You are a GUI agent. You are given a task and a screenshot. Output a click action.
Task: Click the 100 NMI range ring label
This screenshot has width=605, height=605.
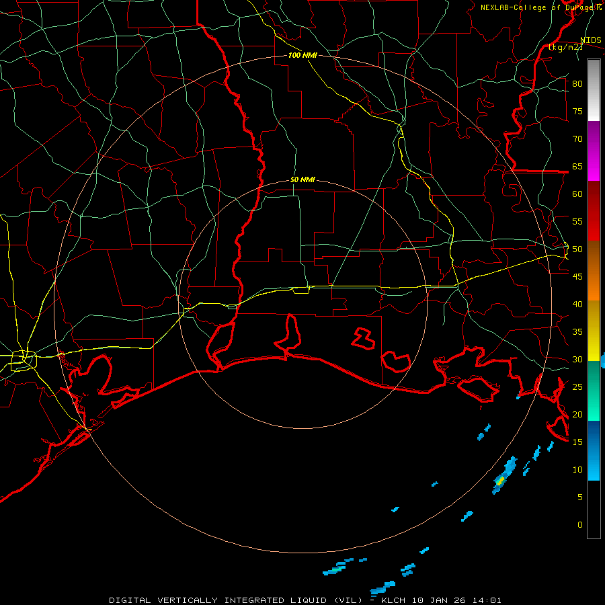[x=302, y=55]
